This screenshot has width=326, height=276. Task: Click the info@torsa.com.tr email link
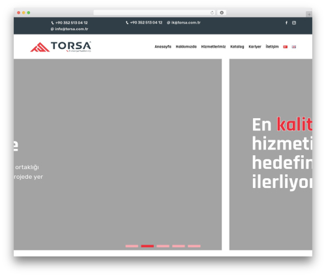coord(72,29)
